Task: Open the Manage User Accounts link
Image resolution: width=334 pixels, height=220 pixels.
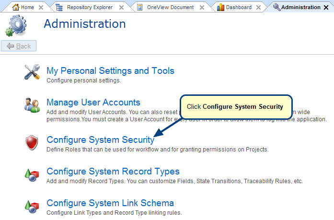Action: (x=93, y=103)
